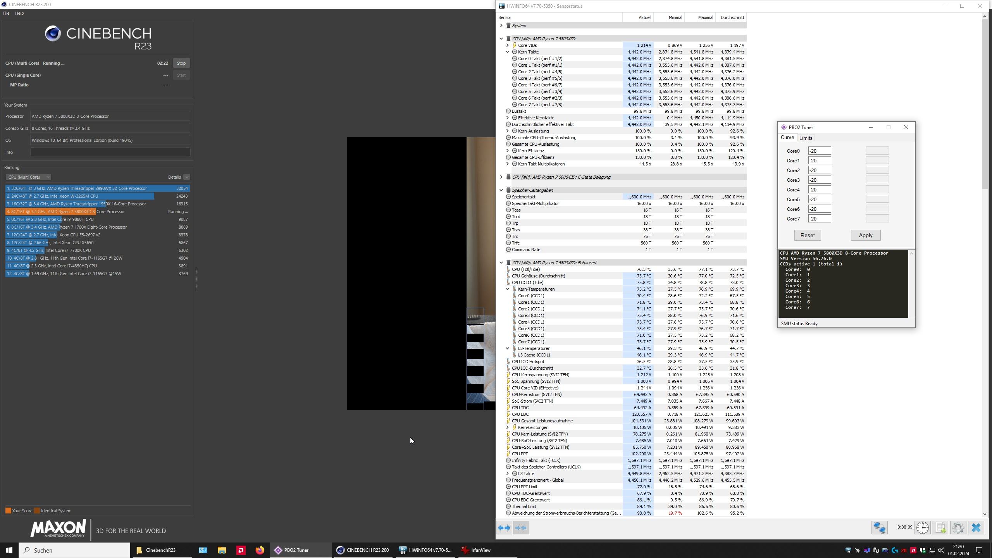Click the Core4 curve value field
This screenshot has height=558, width=992.
819,190
